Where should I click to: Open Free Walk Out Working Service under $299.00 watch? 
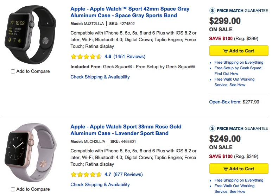pos(234,82)
